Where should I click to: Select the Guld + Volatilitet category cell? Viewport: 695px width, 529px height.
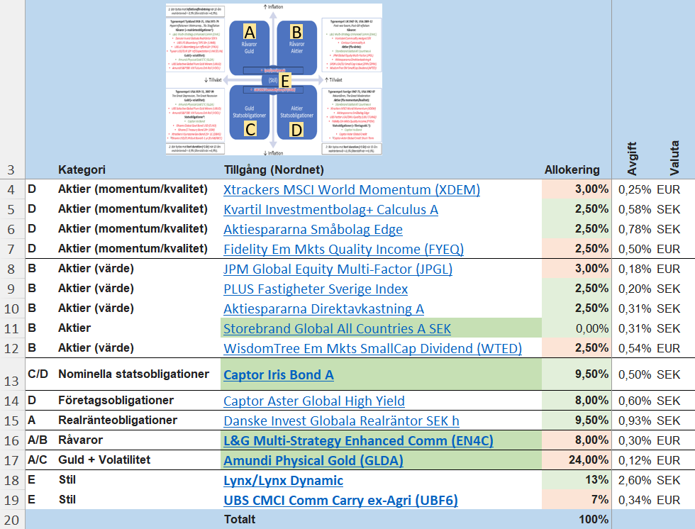tap(104, 460)
